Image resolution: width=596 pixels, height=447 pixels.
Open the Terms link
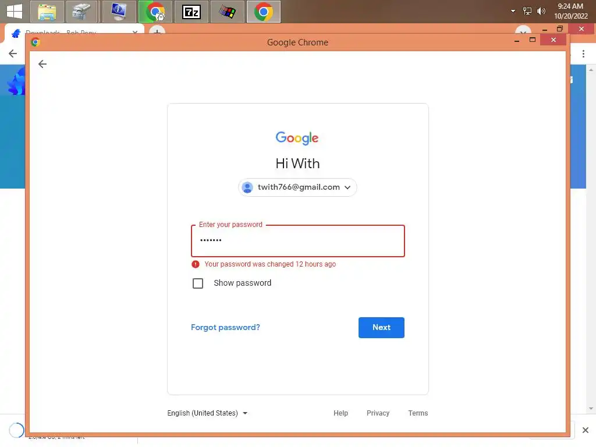pyautogui.click(x=418, y=413)
